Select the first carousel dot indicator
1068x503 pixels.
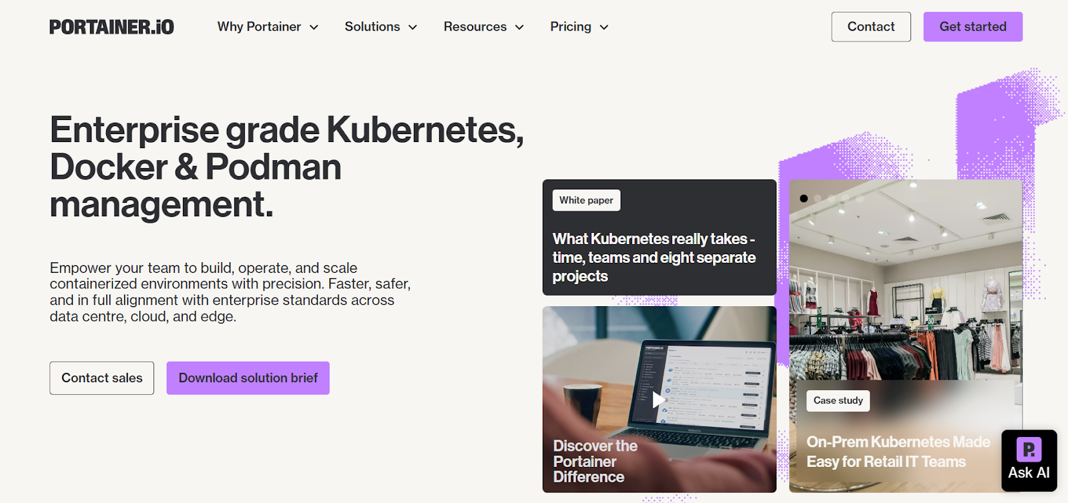[x=804, y=198]
